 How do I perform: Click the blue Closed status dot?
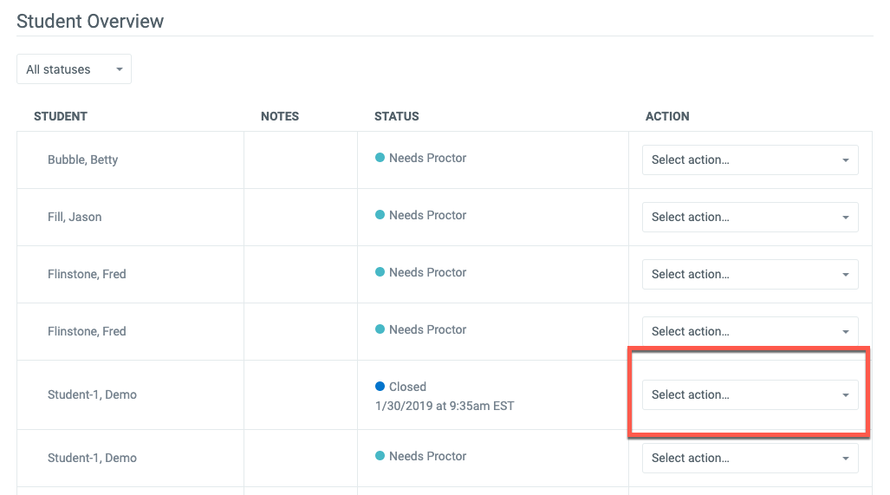pyautogui.click(x=380, y=386)
